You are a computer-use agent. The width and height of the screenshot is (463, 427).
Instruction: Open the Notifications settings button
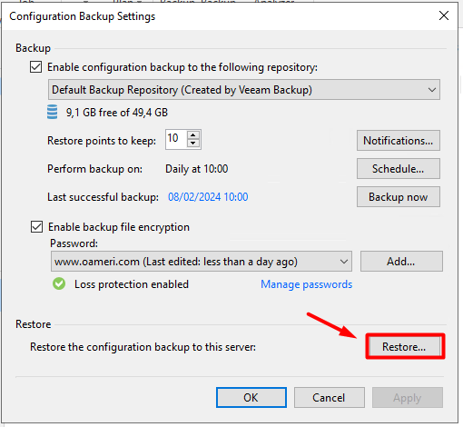(399, 141)
